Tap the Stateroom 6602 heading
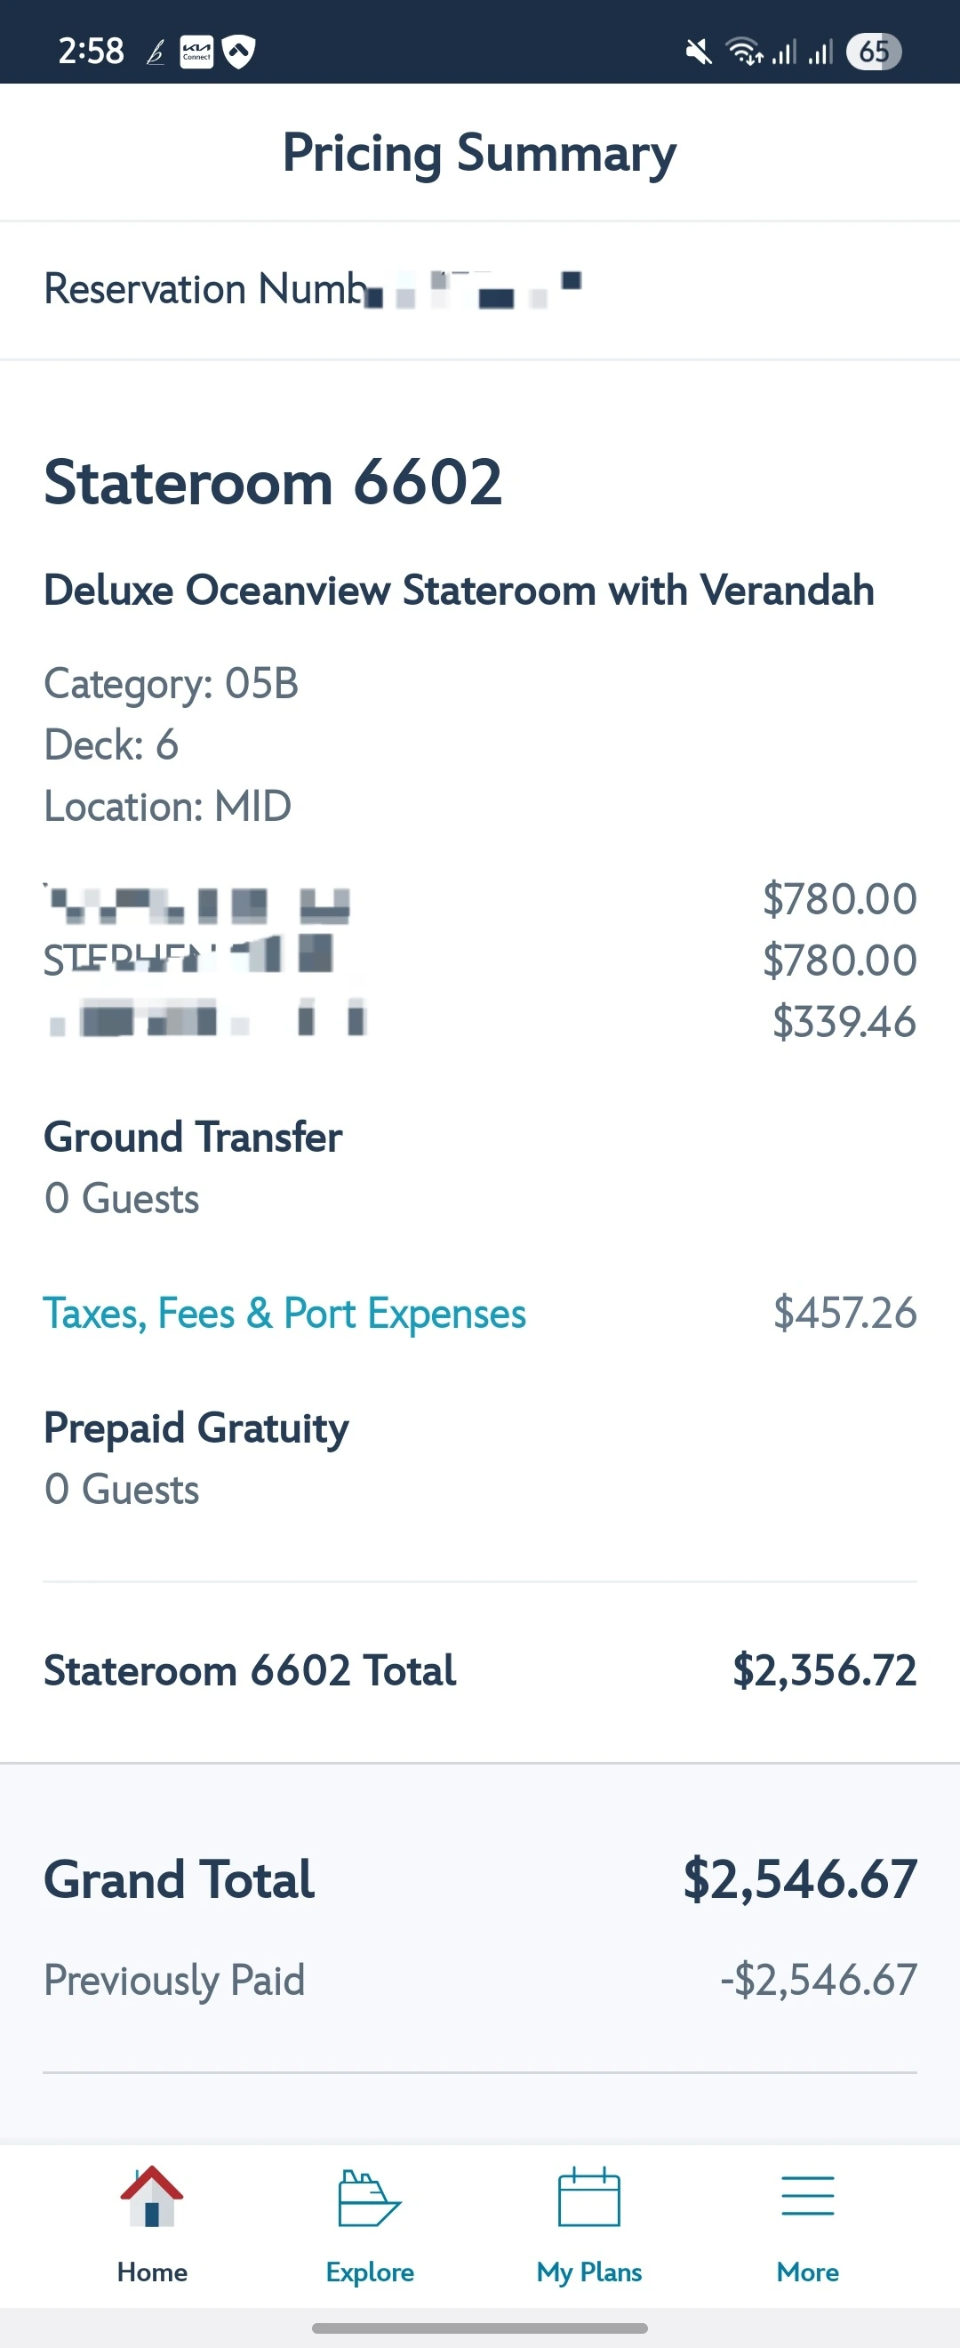960x2348 pixels. [273, 482]
